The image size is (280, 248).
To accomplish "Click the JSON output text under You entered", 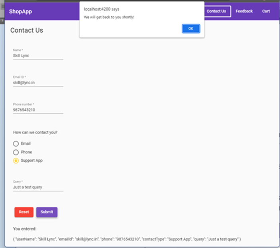I will tap(127, 239).
